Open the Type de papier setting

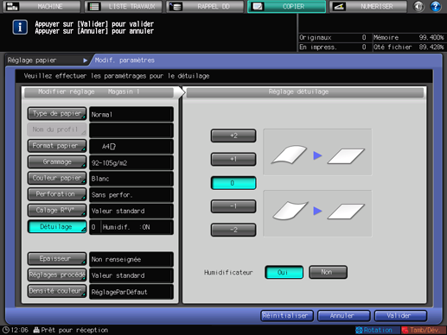pos(57,114)
